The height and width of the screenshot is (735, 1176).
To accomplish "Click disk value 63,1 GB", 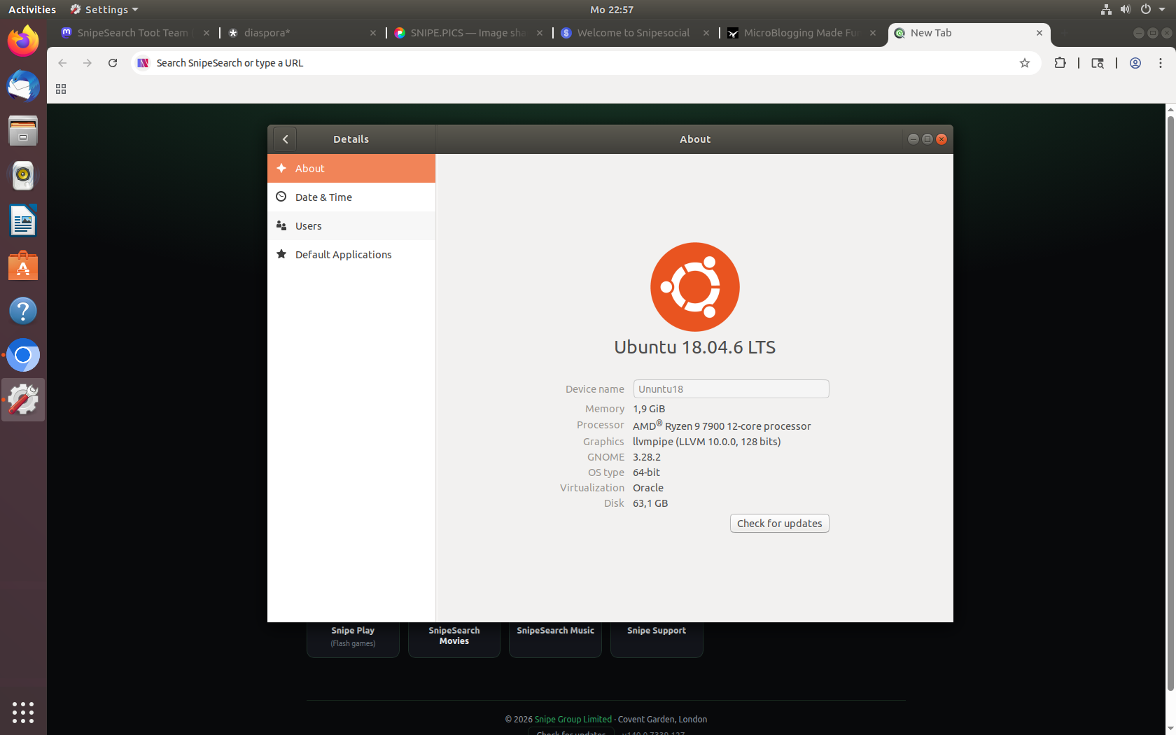I will click(650, 503).
